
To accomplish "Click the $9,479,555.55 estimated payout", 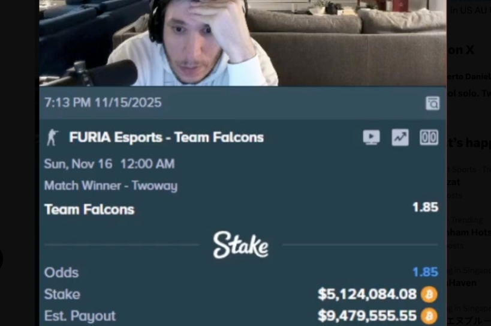I will coord(367,316).
